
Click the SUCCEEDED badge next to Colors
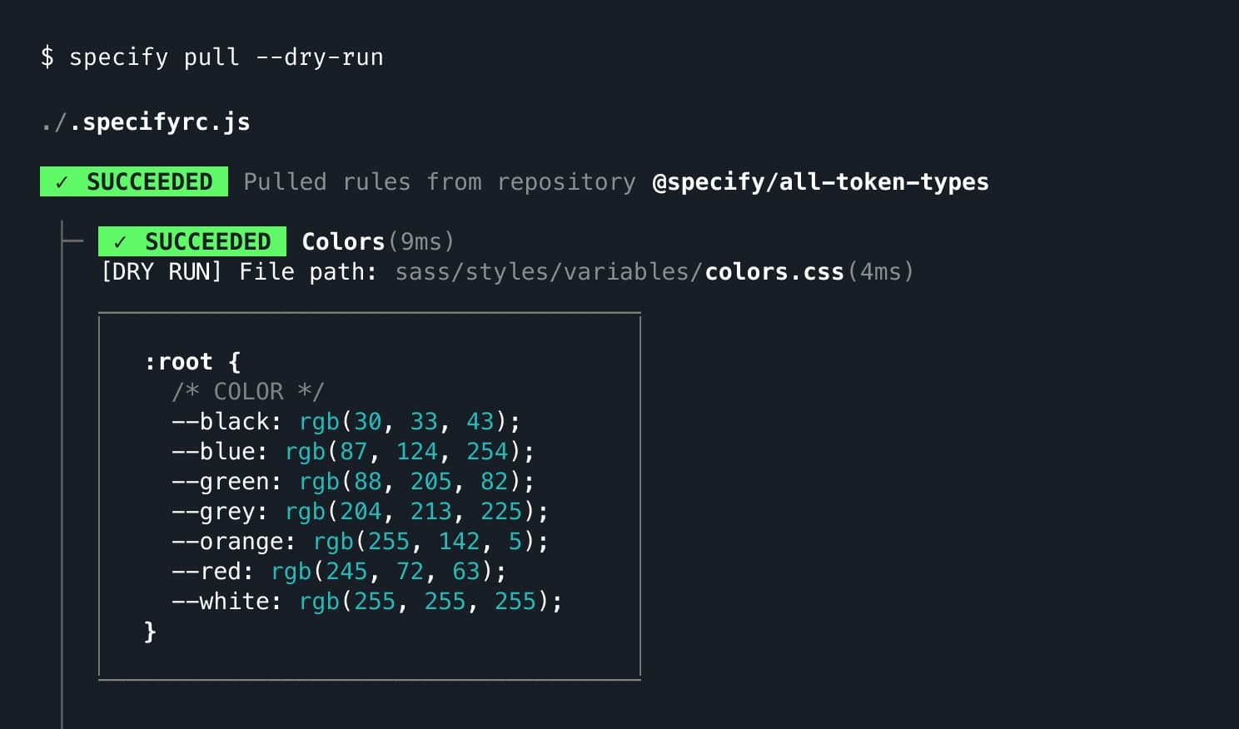click(192, 241)
